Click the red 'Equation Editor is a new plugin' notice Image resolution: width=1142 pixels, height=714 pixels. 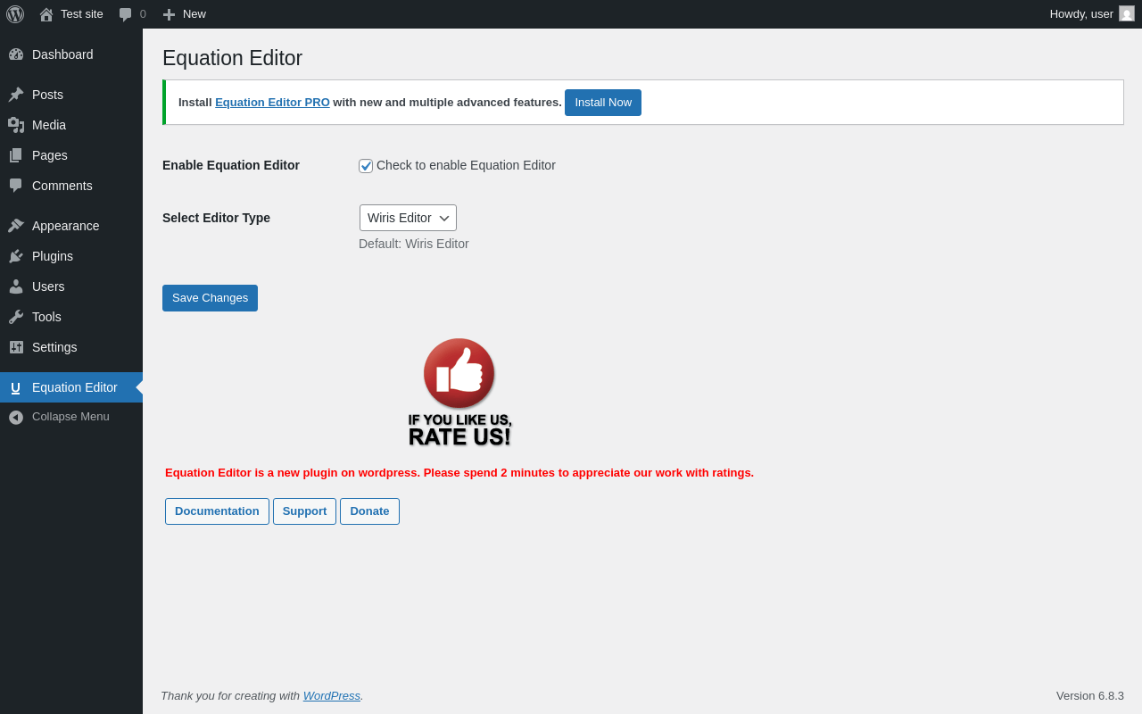pyautogui.click(x=459, y=473)
